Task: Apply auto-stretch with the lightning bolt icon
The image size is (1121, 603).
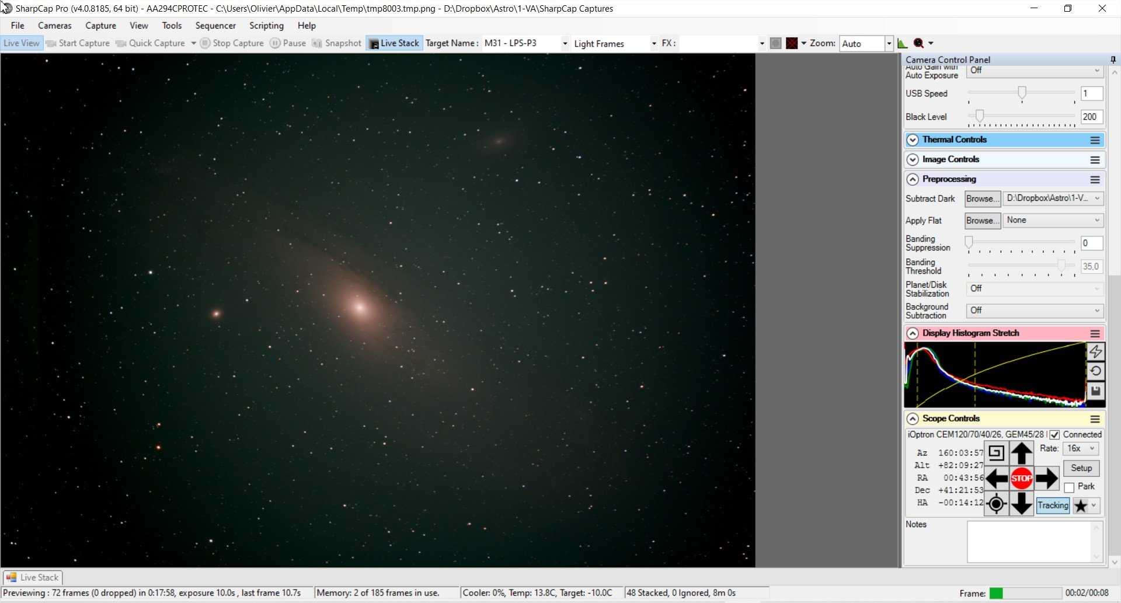Action: pyautogui.click(x=1096, y=351)
